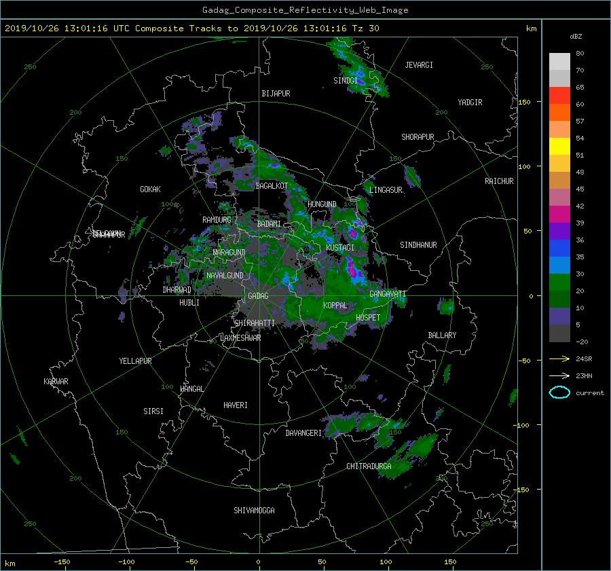The height and width of the screenshot is (571, 611).
Task: Click the GOKAK city label
Action: (151, 189)
